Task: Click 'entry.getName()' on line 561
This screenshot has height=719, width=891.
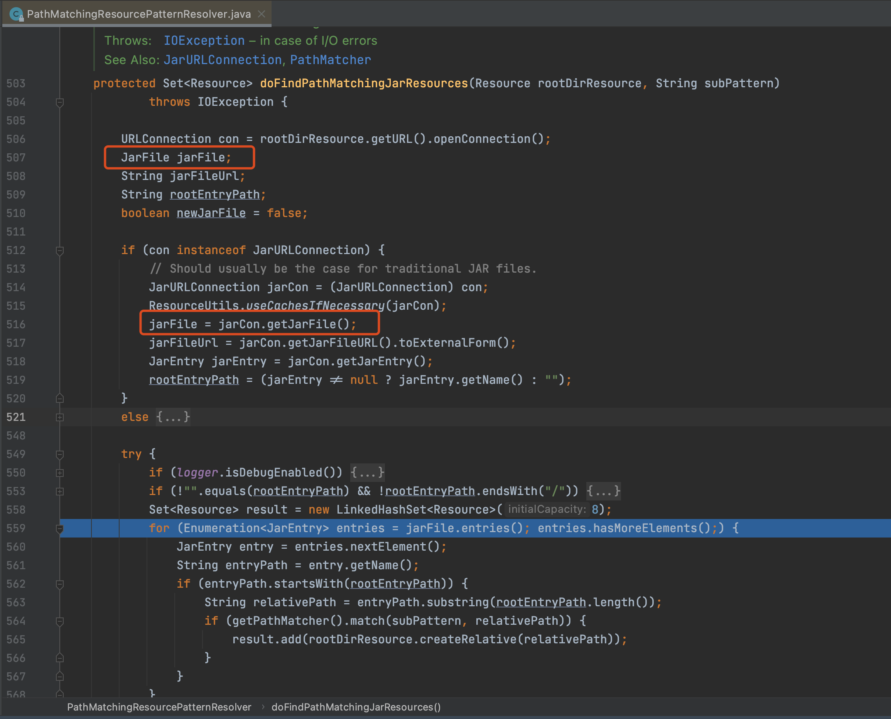Action: tap(360, 565)
